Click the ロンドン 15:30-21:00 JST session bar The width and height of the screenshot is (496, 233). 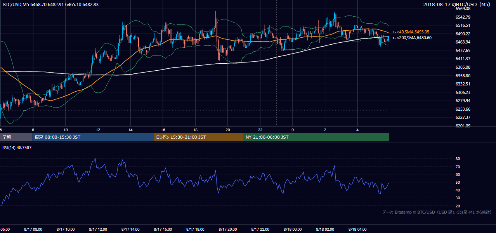pos(199,137)
